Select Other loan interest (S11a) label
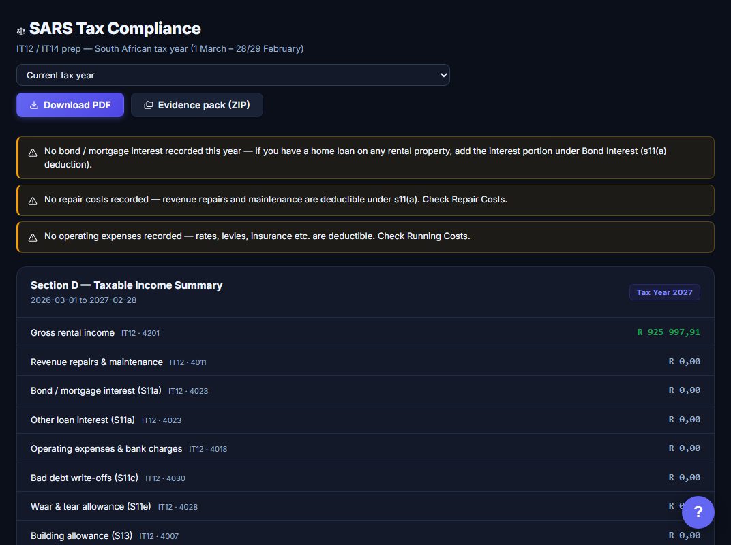The image size is (731, 545). click(x=83, y=420)
